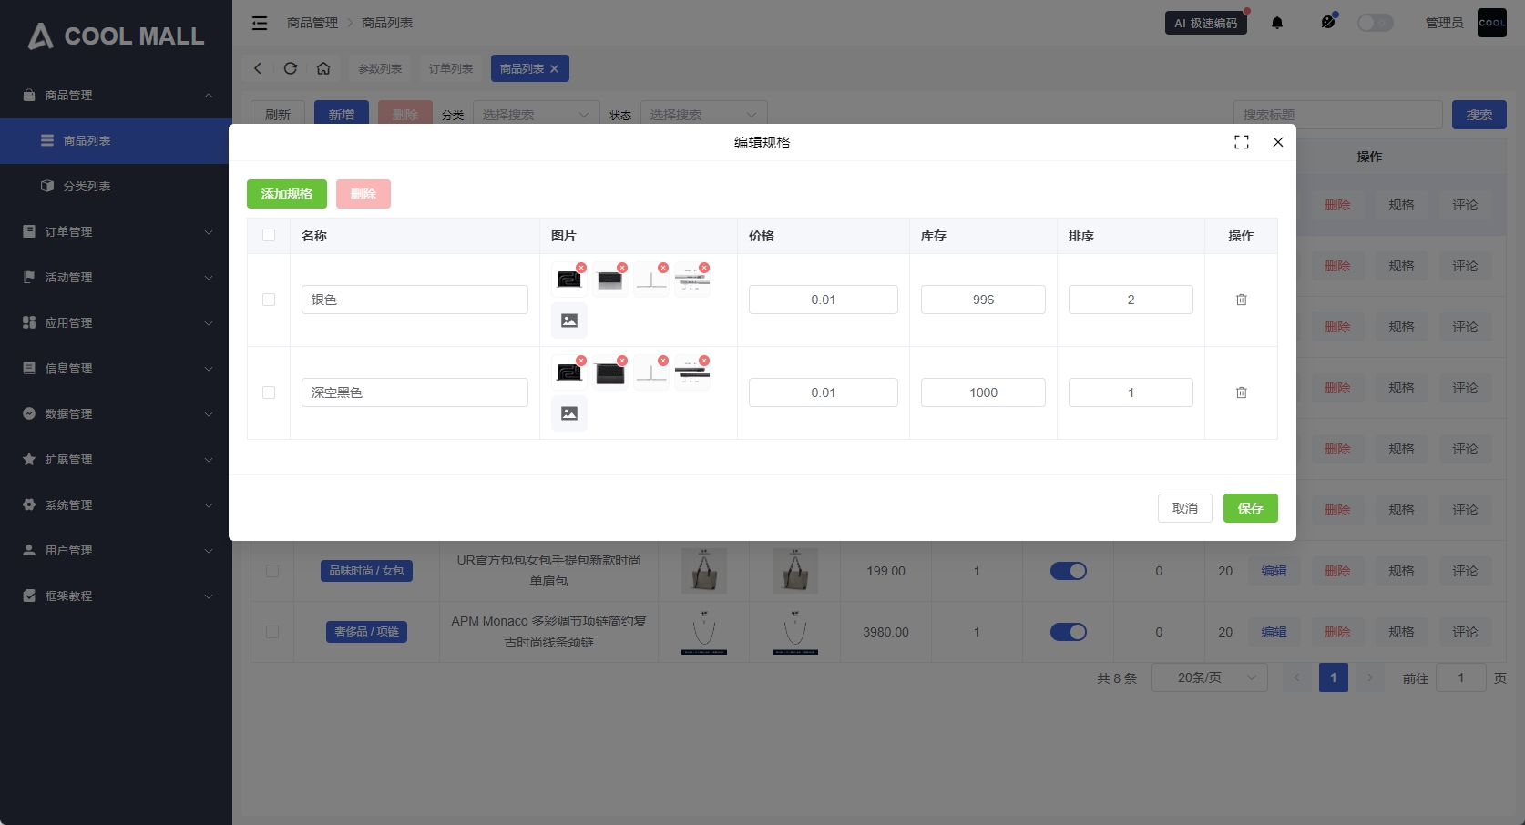Remove first image of 深空黑色 row
The height and width of the screenshot is (825, 1525).
[581, 361]
